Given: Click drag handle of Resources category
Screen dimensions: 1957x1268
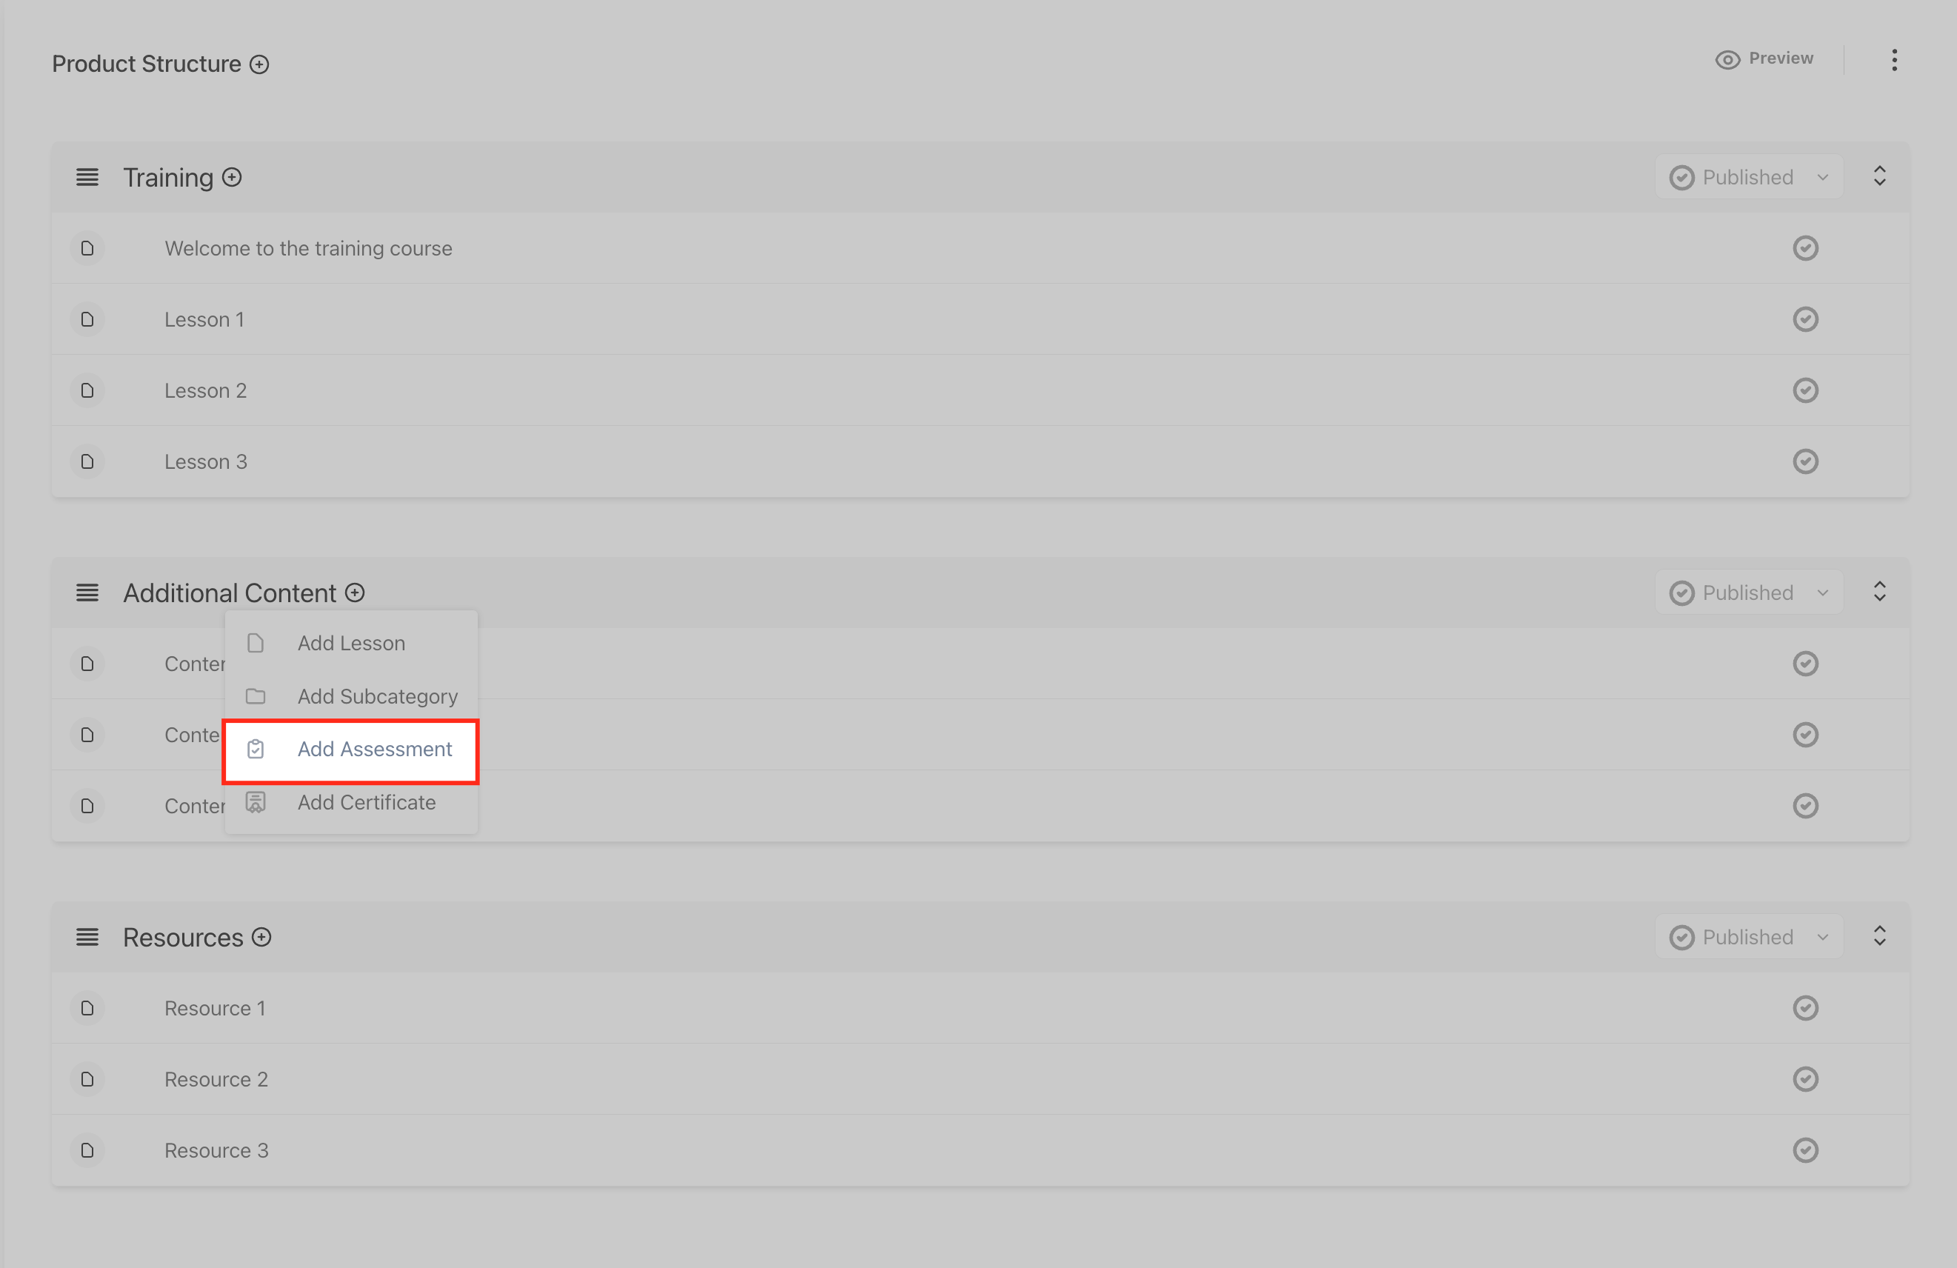Looking at the screenshot, I should pyautogui.click(x=87, y=938).
